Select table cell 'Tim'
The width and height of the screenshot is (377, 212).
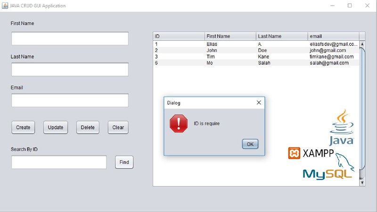(x=230, y=57)
